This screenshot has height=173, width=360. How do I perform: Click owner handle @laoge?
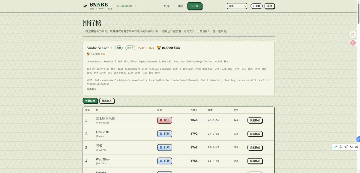[100, 136]
